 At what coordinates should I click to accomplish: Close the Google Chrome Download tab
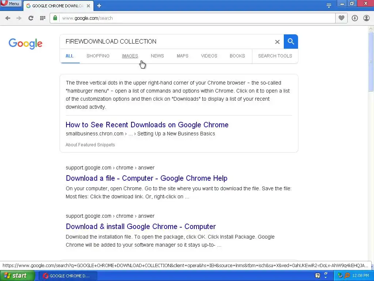coord(88,6)
